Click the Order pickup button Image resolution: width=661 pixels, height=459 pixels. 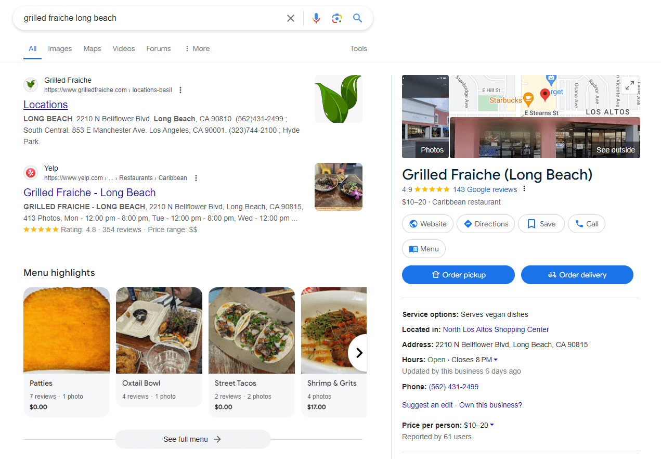pos(458,275)
